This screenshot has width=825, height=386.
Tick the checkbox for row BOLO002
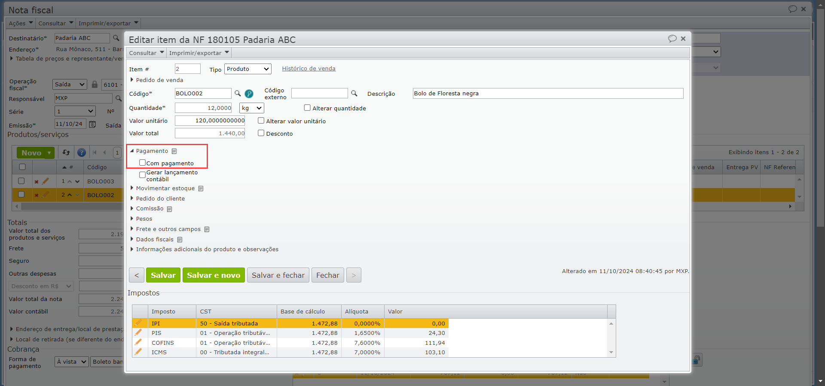point(21,195)
